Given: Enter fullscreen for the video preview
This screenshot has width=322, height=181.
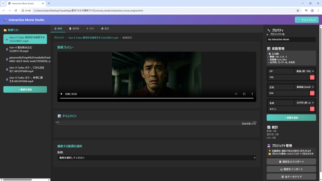Looking at the screenshot, I should point(244,94).
